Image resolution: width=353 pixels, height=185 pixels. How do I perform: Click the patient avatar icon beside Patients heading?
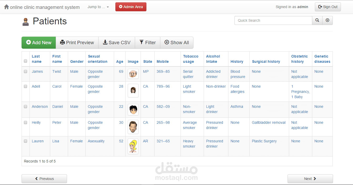(x=25, y=22)
